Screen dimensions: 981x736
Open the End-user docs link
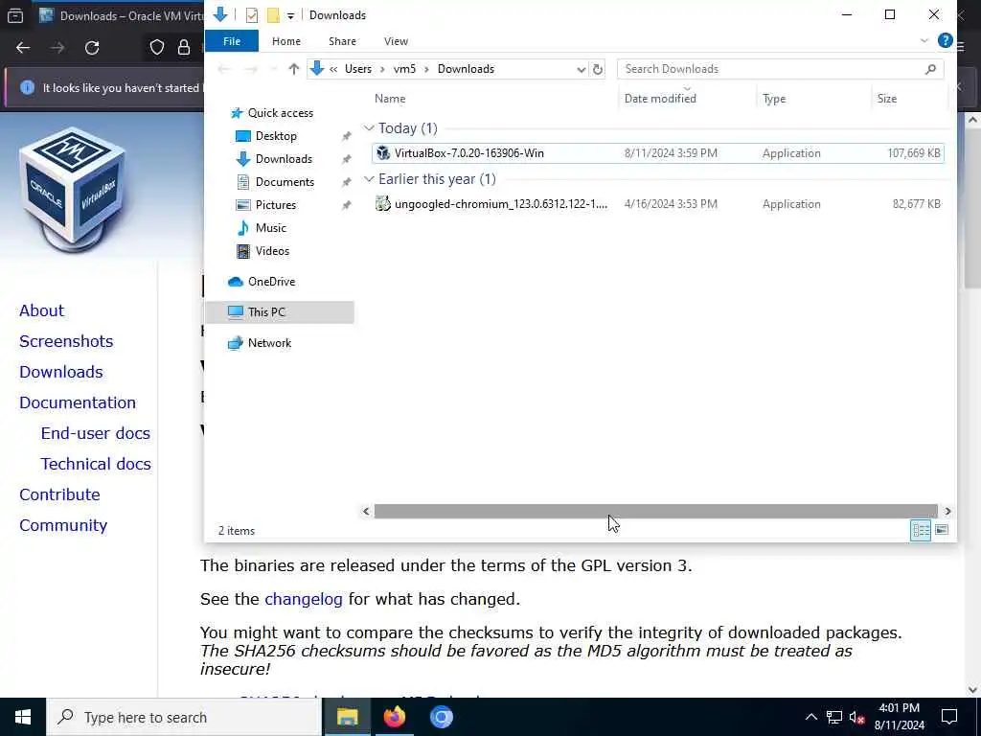(95, 434)
